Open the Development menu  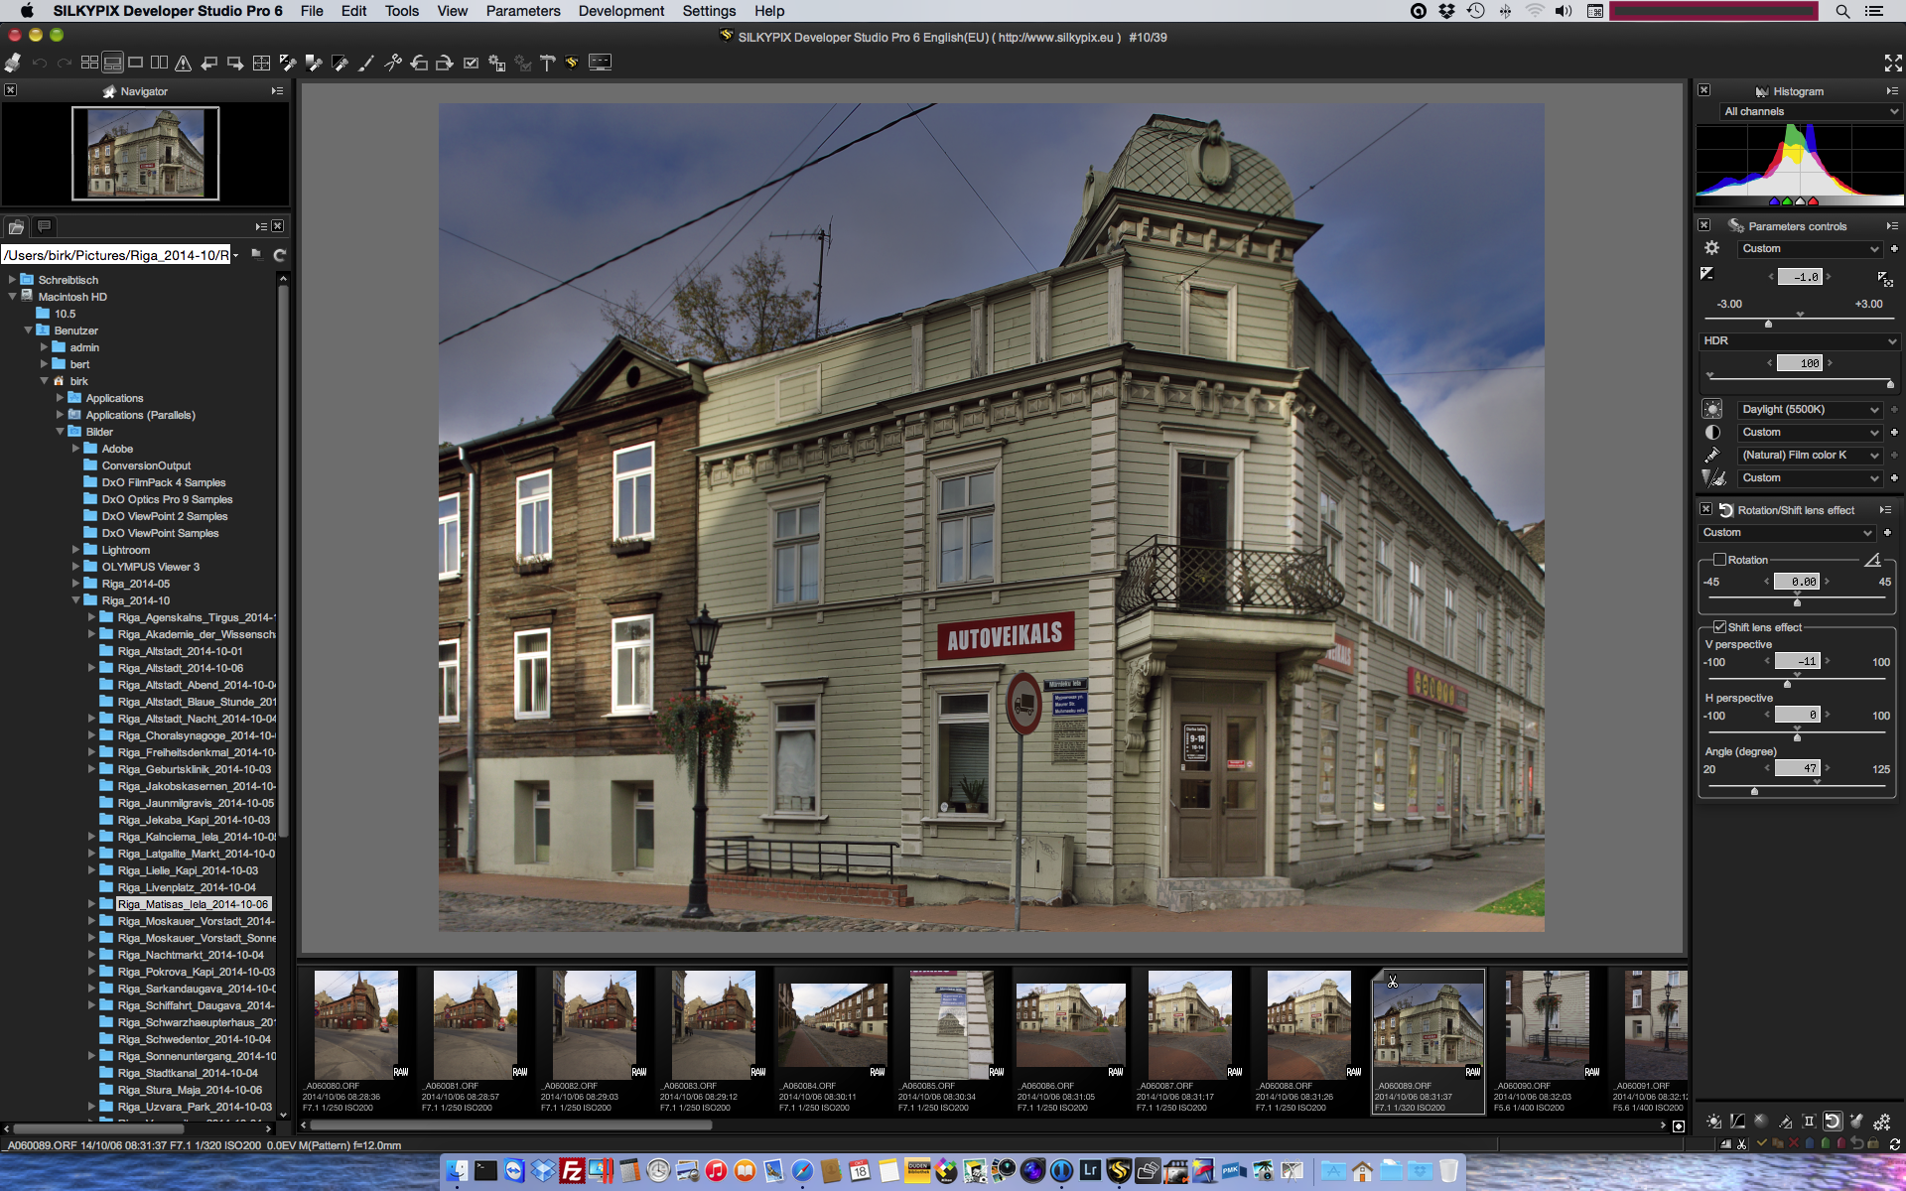click(620, 11)
